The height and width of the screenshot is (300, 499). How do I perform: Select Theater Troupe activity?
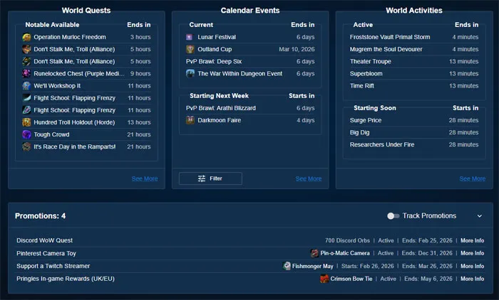pyautogui.click(x=371, y=61)
